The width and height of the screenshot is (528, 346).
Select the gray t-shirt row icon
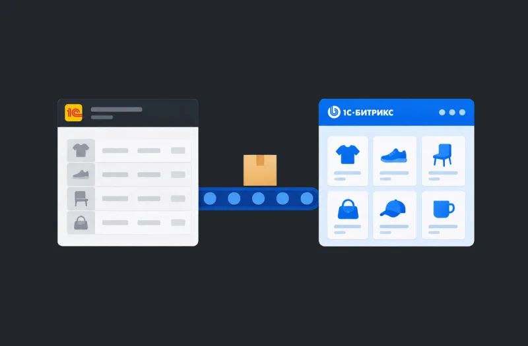coord(81,150)
